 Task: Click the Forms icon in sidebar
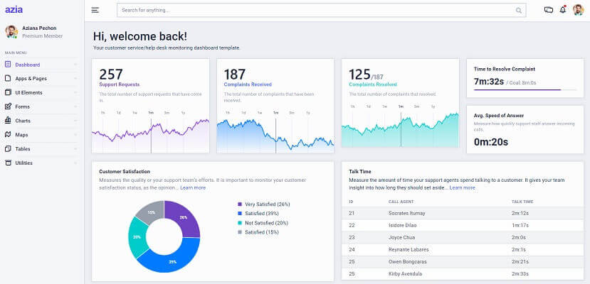point(8,106)
